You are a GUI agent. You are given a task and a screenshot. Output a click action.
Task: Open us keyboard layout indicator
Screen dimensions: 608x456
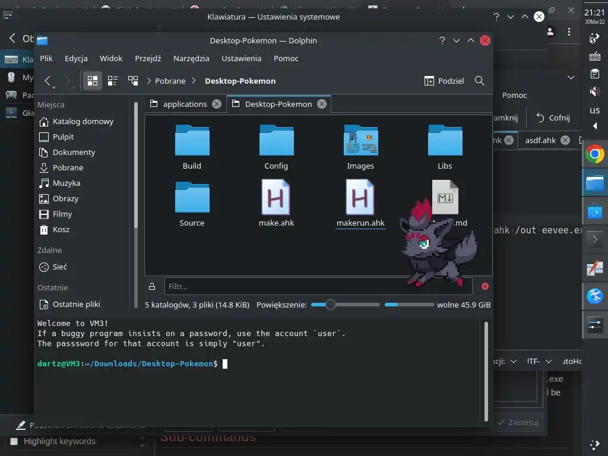(x=594, y=110)
